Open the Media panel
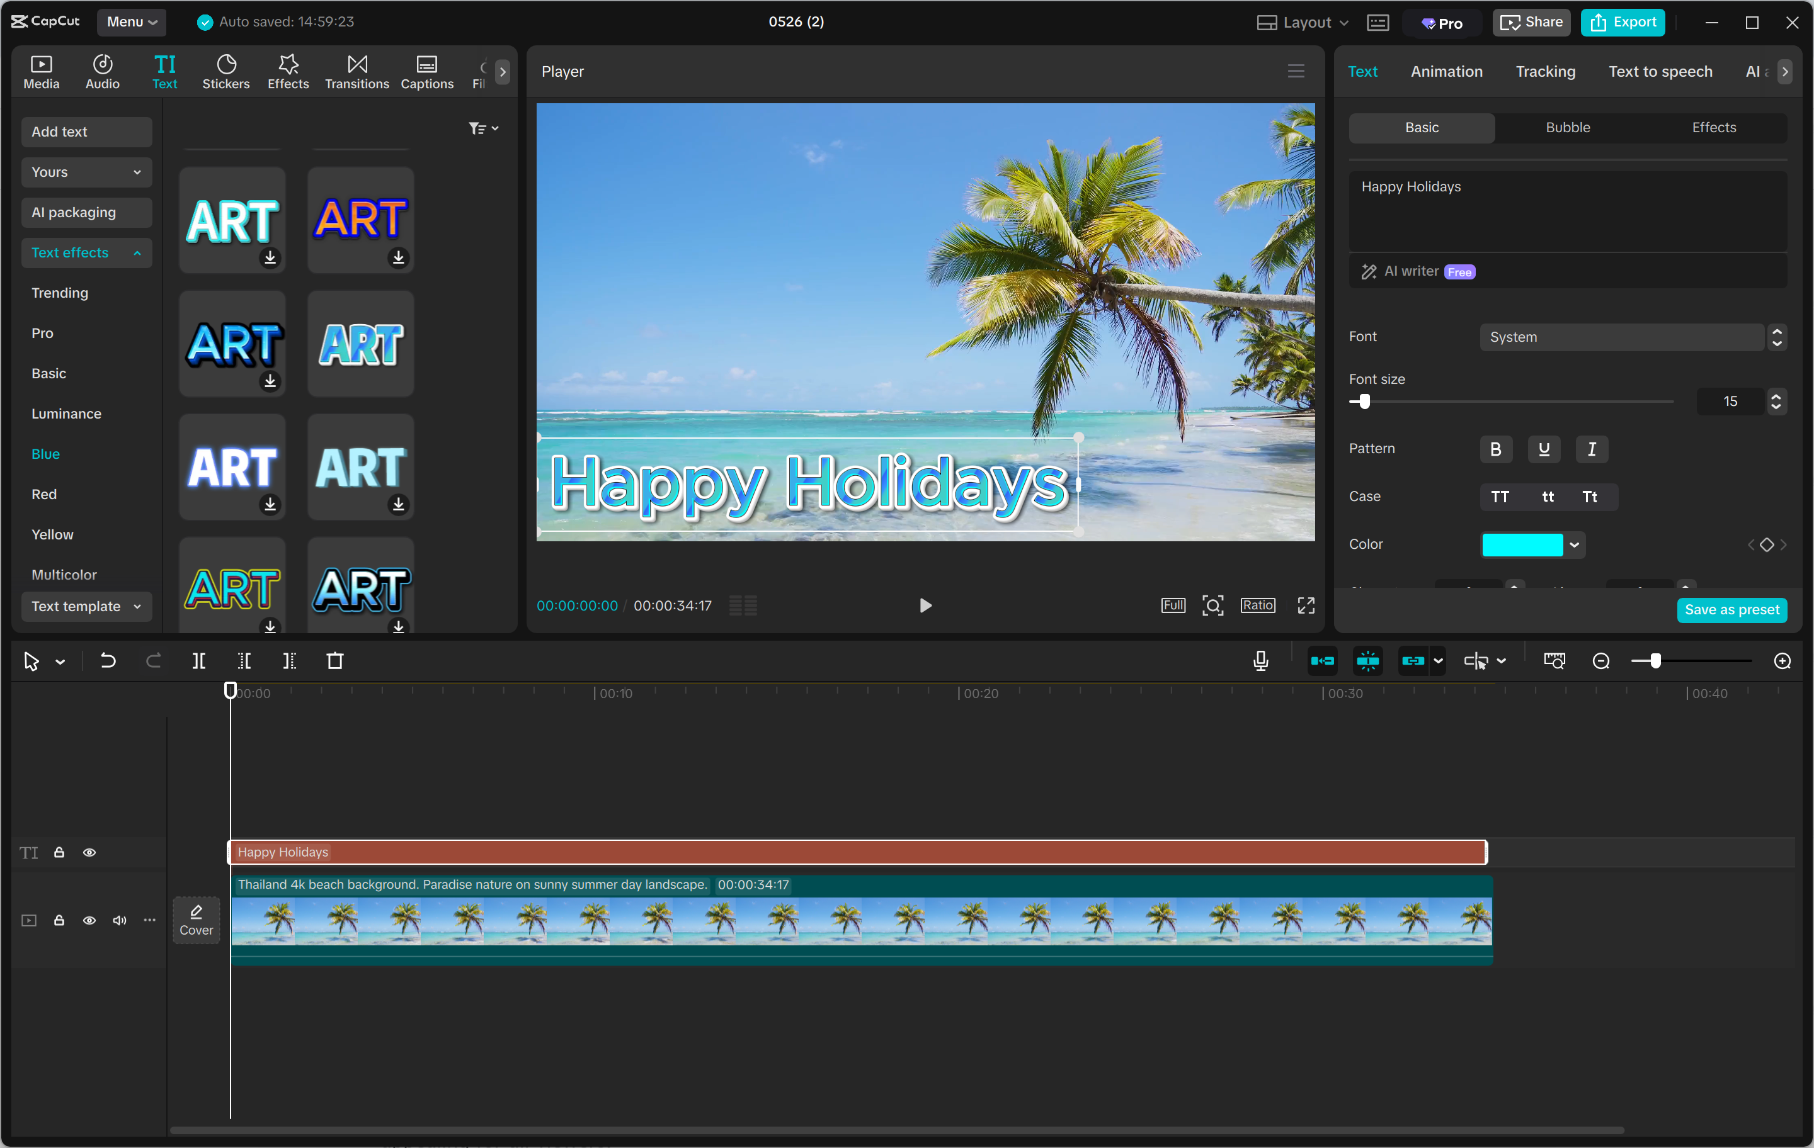Image resolution: width=1814 pixels, height=1148 pixels. point(41,70)
